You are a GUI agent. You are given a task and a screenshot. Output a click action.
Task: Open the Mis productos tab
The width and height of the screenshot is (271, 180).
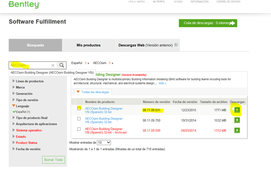click(x=89, y=45)
